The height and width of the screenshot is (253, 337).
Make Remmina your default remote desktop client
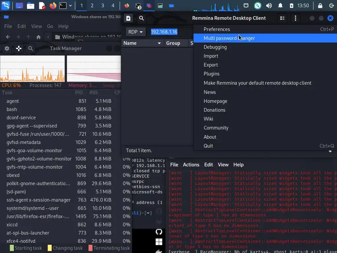[265, 83]
